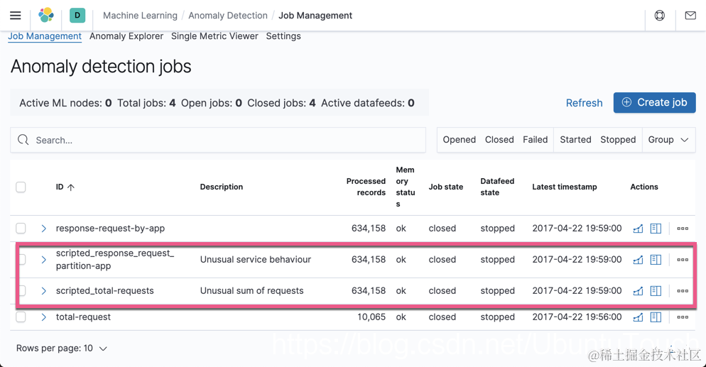Click the Elastic logo icon
Screen dimensions: 706x367
coord(46,15)
